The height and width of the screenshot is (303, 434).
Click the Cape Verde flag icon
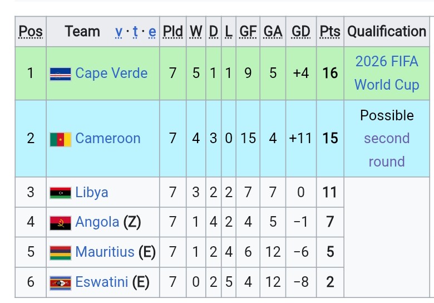tap(60, 74)
